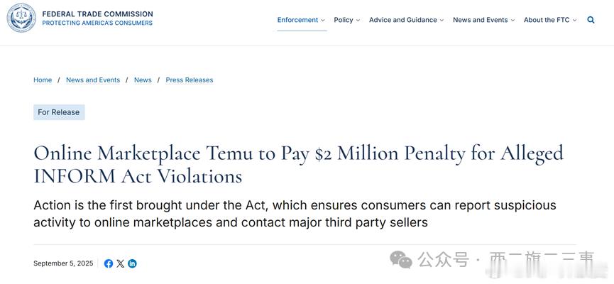Viewport: 614px width, 284px height.
Task: Expand the Enforcement menu chevron
Action: (323, 21)
